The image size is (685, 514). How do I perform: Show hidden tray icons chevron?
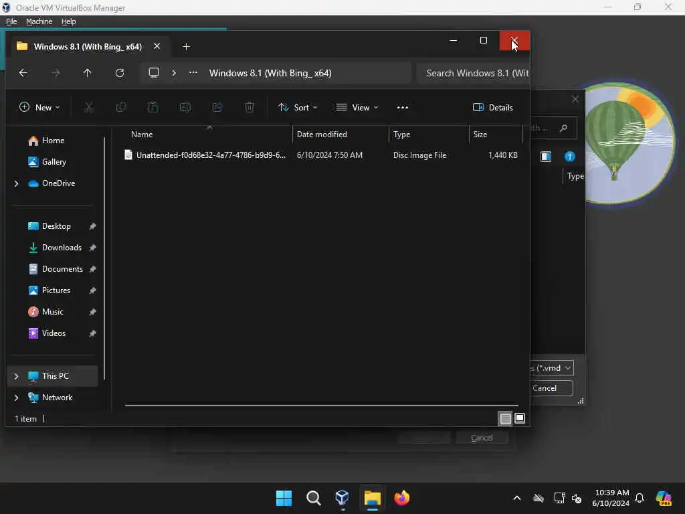click(517, 498)
